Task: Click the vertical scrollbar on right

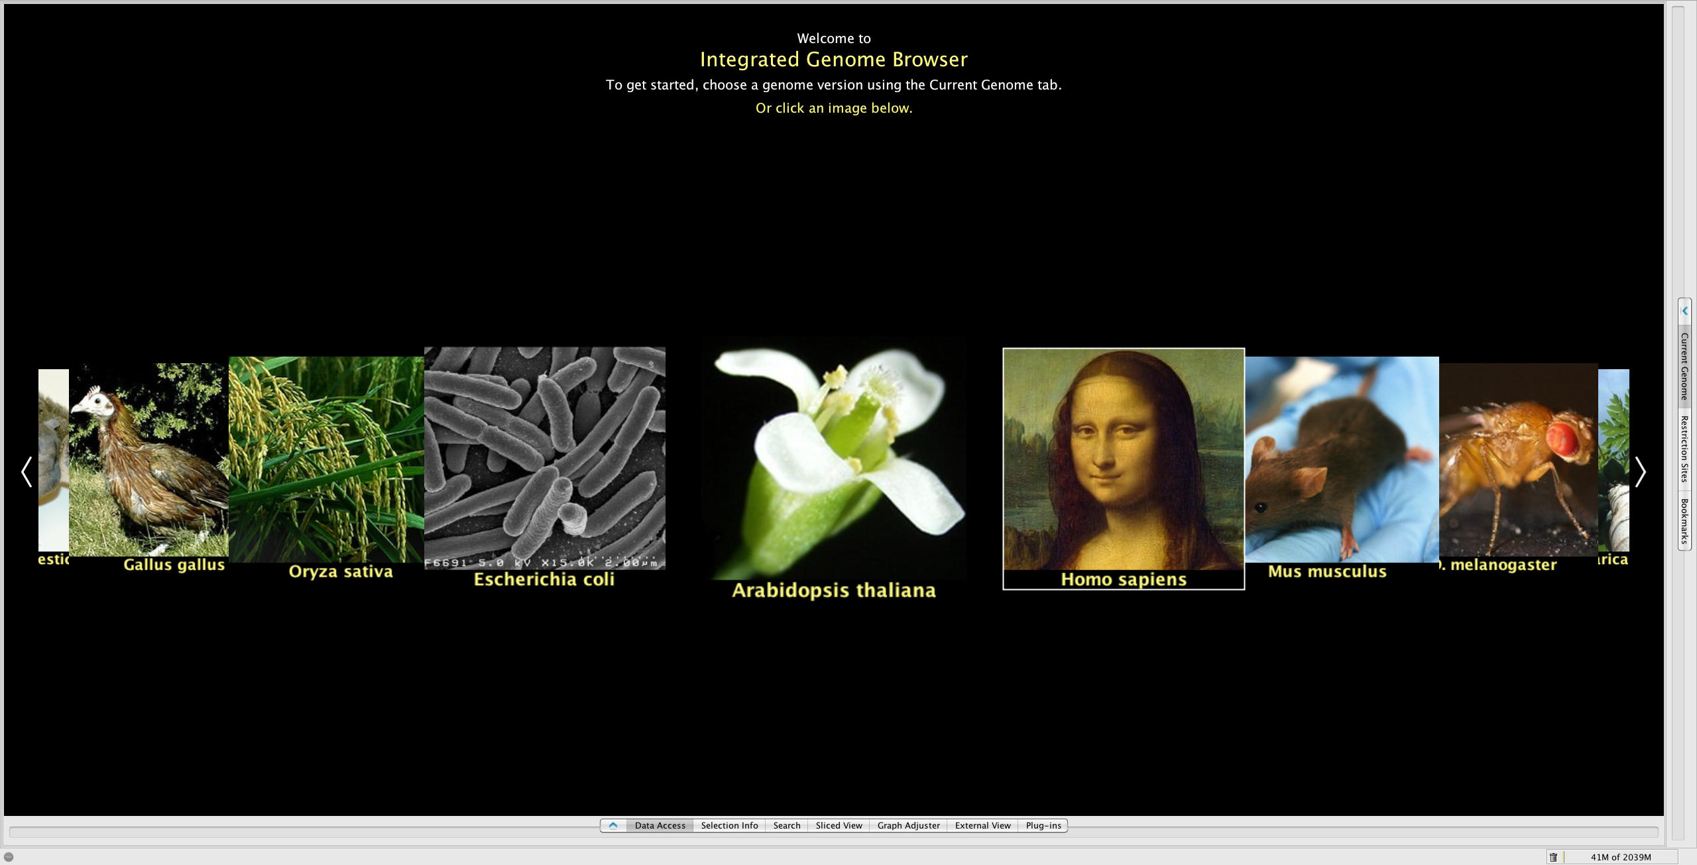Action: click(x=1678, y=424)
